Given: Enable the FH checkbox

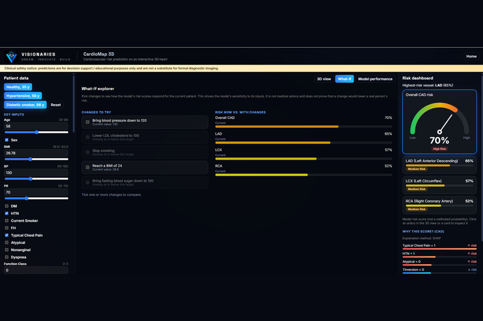Looking at the screenshot, I should (x=7, y=228).
